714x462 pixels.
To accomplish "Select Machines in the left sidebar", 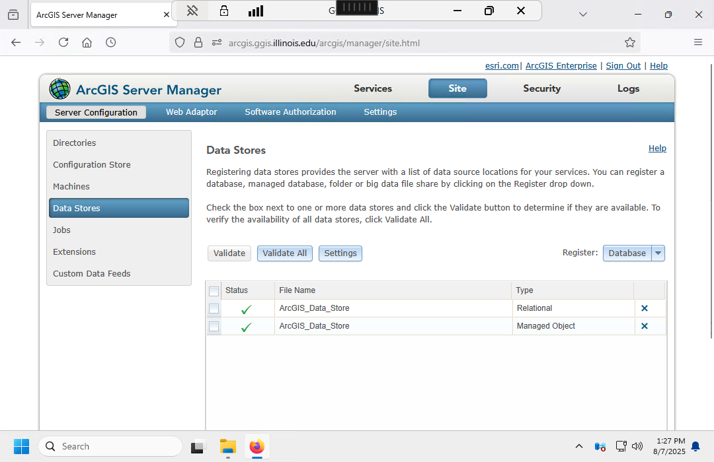I will pos(71,187).
